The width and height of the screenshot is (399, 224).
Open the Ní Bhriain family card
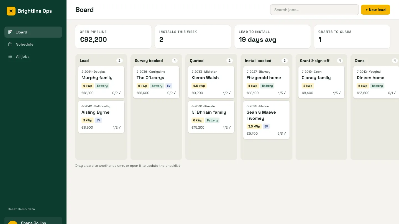[211, 117]
